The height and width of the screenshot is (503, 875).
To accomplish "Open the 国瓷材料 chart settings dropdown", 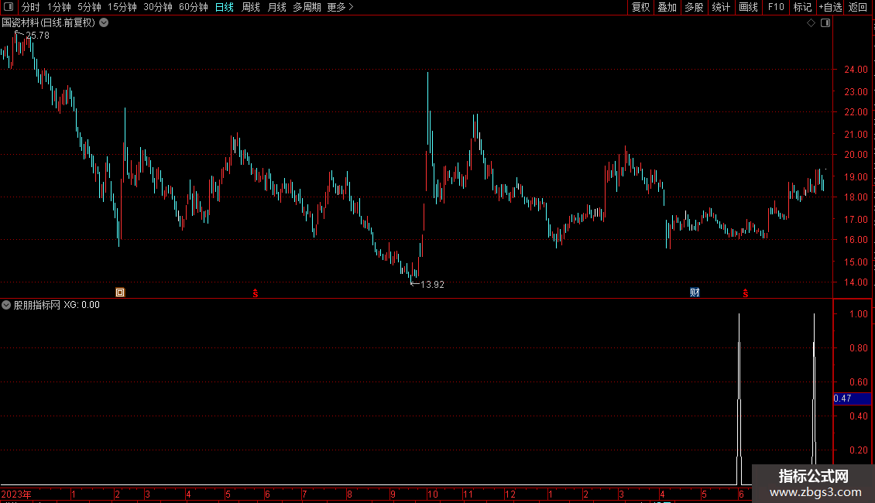I will click(104, 23).
